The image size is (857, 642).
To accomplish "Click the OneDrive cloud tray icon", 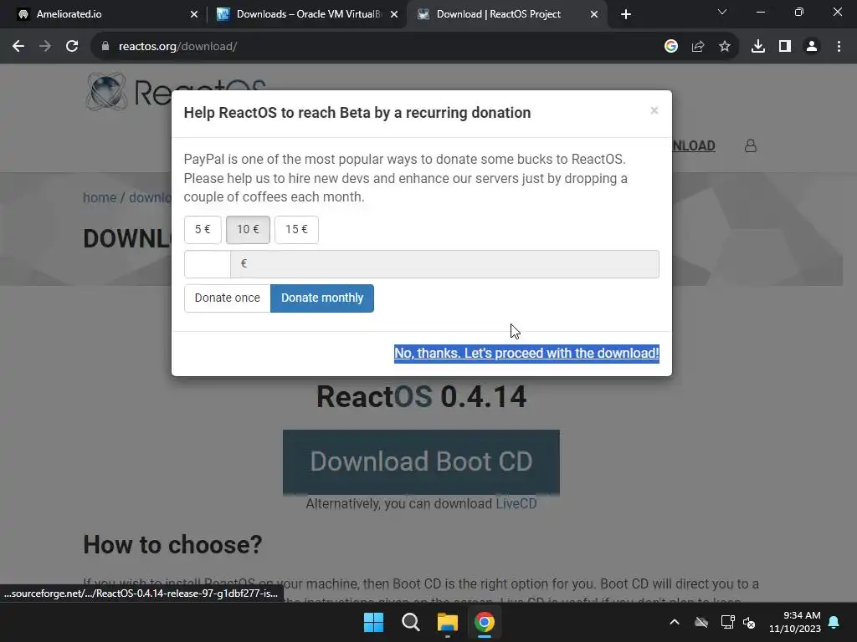I will tap(701, 622).
